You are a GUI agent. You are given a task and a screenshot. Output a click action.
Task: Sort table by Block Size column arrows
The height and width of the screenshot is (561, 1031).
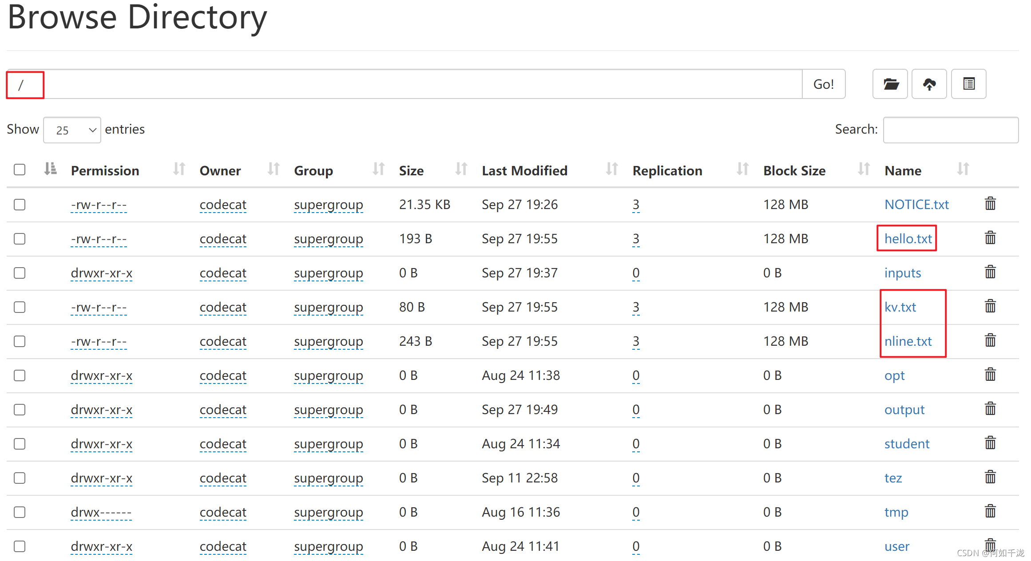[864, 169]
